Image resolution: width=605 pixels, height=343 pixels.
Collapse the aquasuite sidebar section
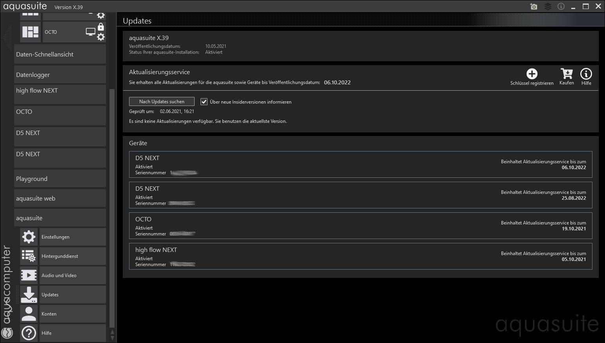60,218
